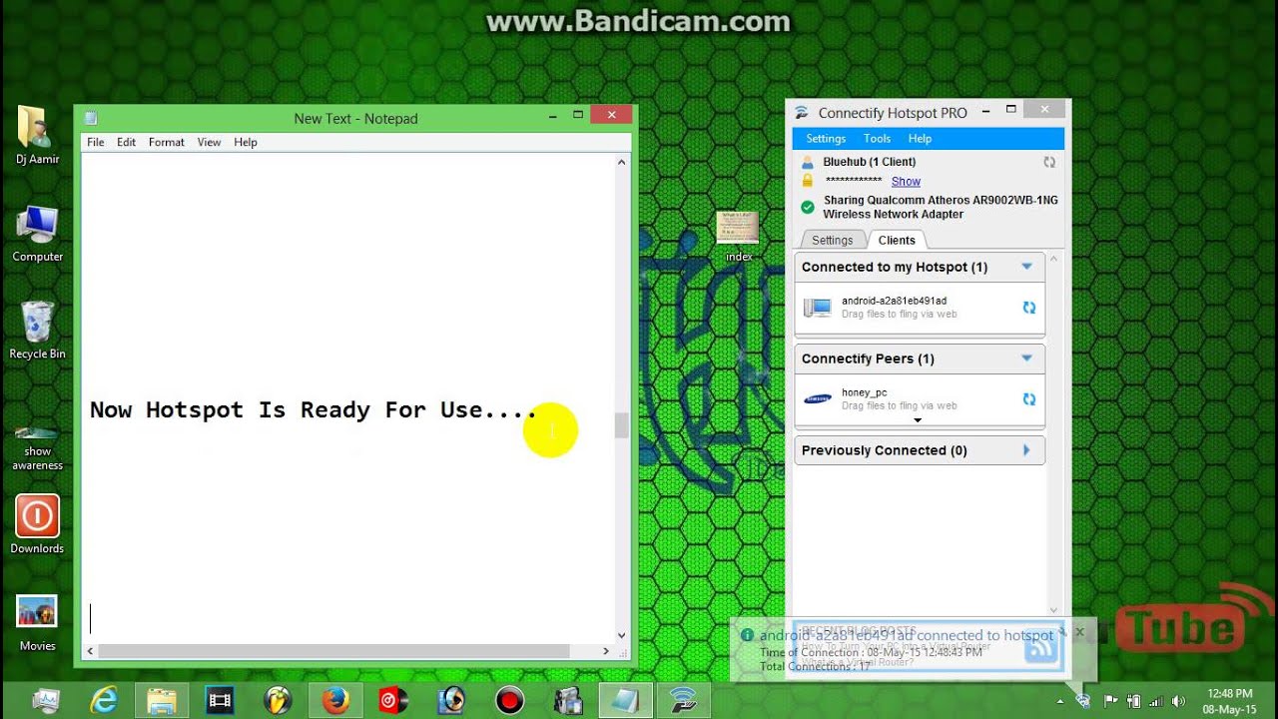Viewport: 1278px width, 719px height.
Task: Open the Connectify Help menu
Action: (x=920, y=139)
